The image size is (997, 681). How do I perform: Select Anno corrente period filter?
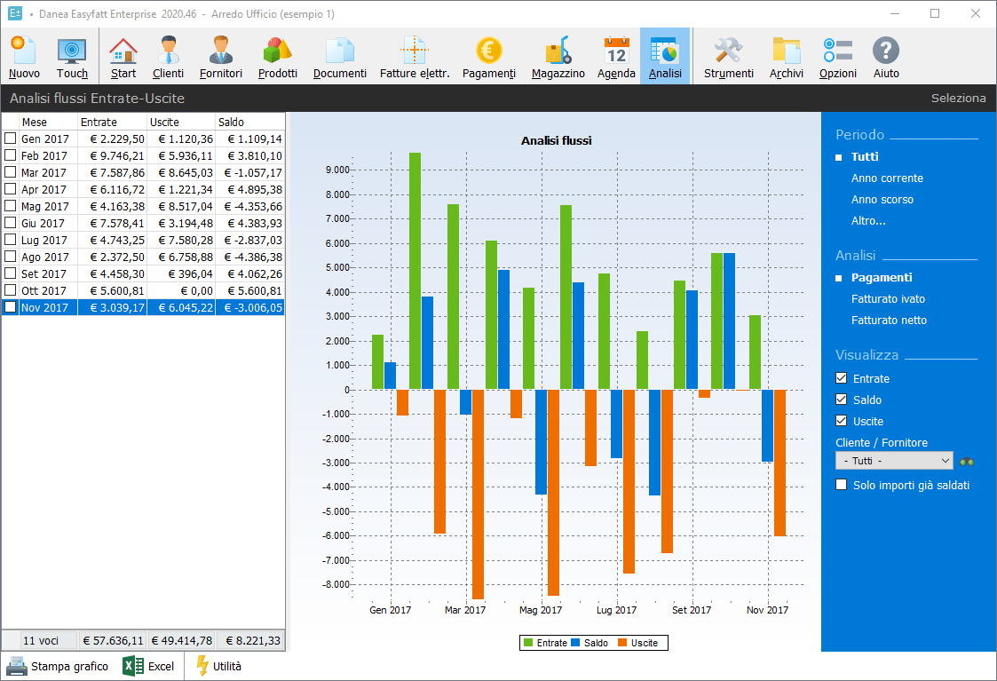887,178
